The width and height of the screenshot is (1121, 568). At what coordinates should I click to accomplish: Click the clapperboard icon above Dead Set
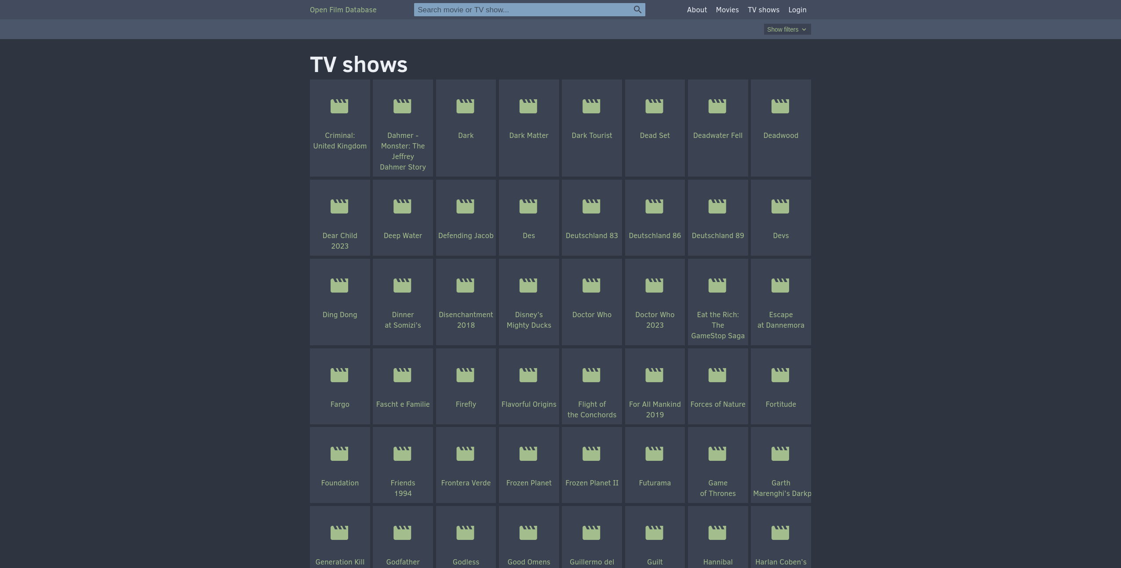[x=654, y=106]
